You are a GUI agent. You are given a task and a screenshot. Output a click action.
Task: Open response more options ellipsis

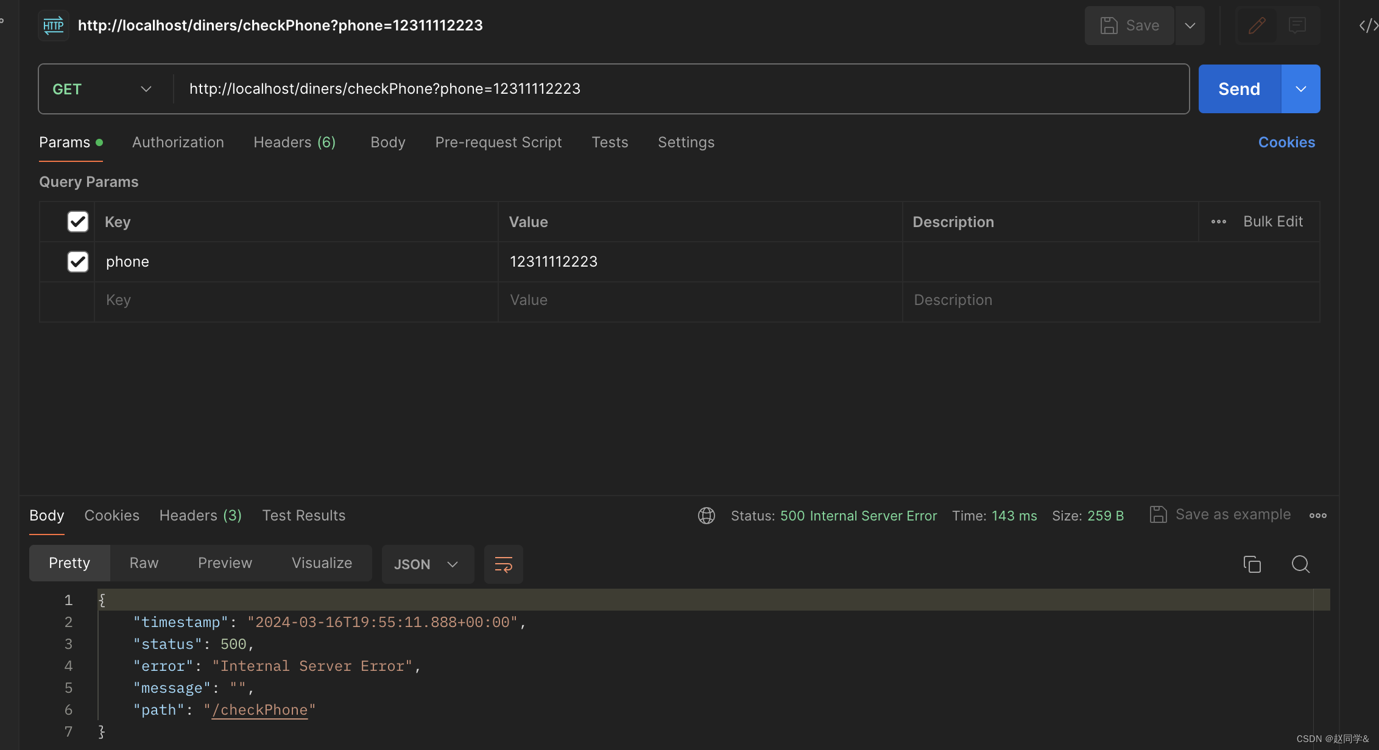pyautogui.click(x=1317, y=516)
